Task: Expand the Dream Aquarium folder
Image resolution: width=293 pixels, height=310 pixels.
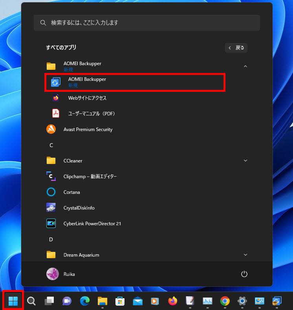Action: point(245,255)
